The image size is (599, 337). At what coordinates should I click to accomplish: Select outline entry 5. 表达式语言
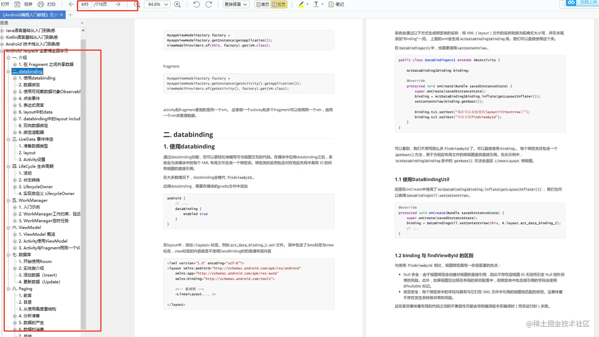pos(31,105)
